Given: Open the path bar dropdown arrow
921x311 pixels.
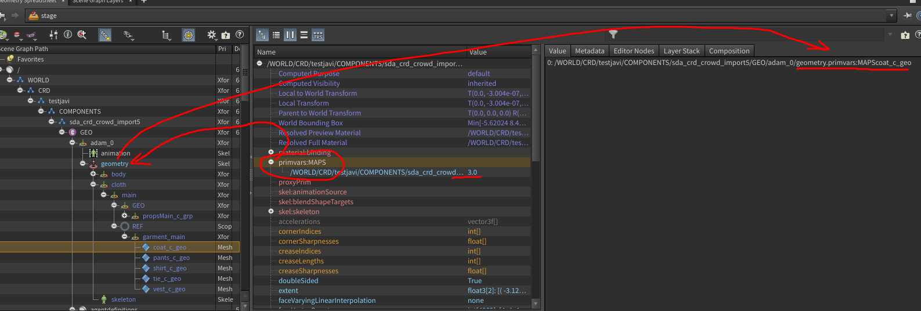Looking at the screenshot, I should coord(891,16).
